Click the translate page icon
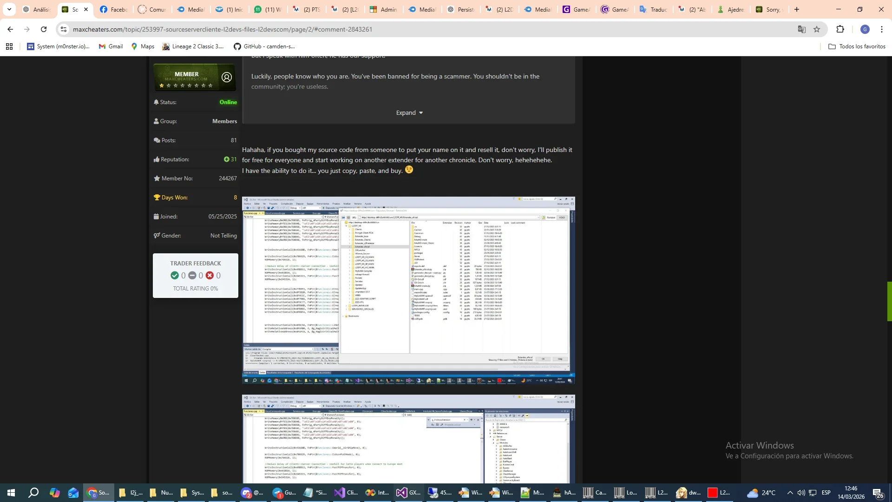The height and width of the screenshot is (502, 892). coord(802,29)
